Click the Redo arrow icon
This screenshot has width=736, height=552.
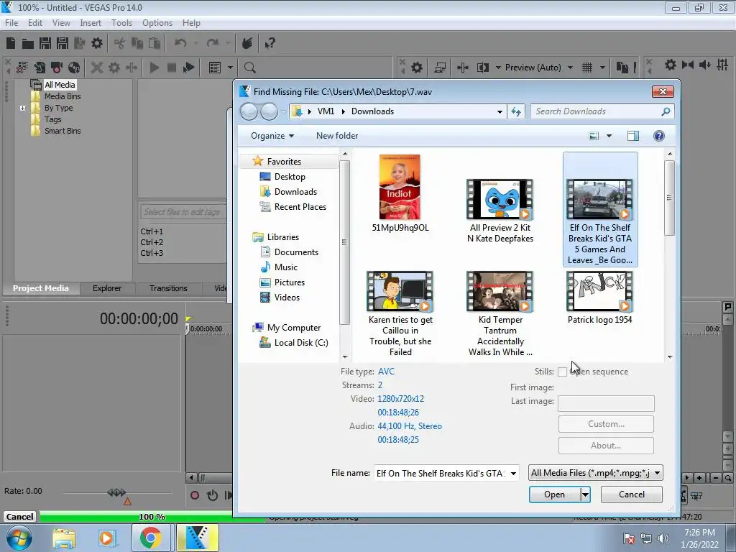(x=213, y=43)
